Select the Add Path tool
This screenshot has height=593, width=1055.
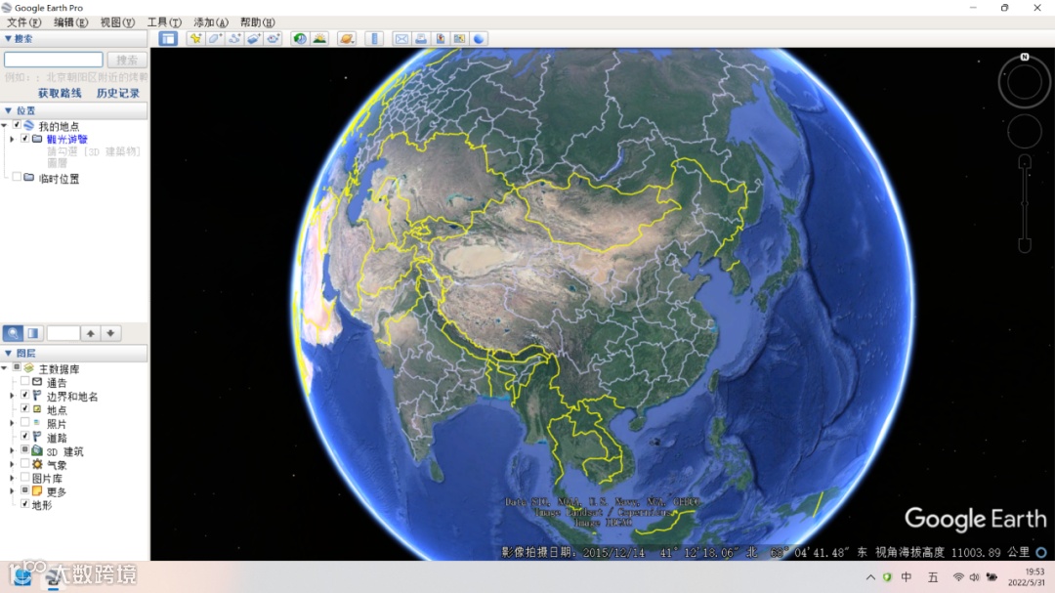(x=234, y=39)
